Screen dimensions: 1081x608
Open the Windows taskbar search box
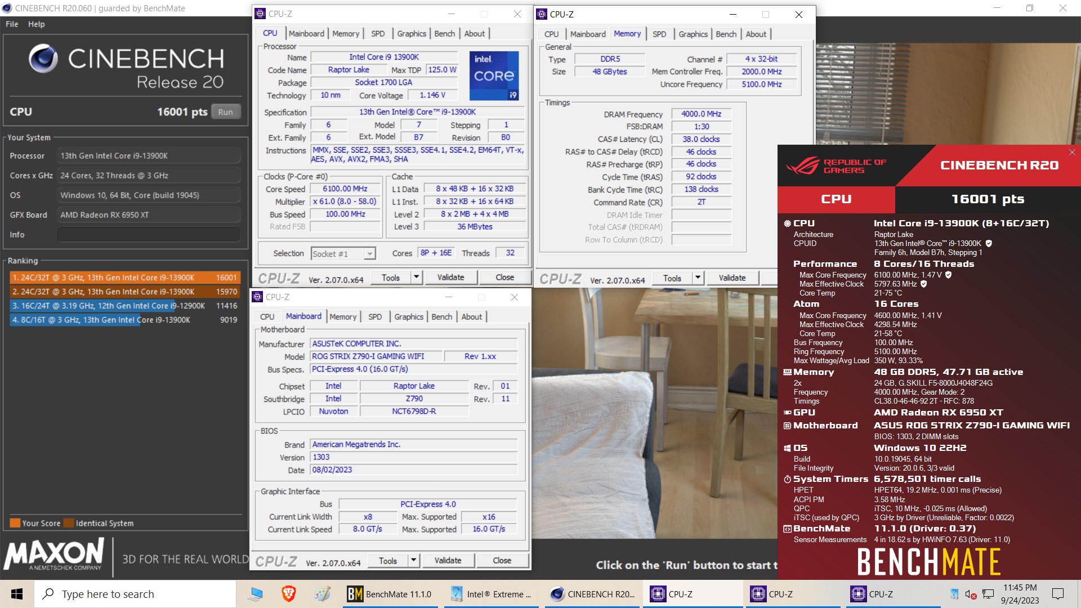point(135,594)
